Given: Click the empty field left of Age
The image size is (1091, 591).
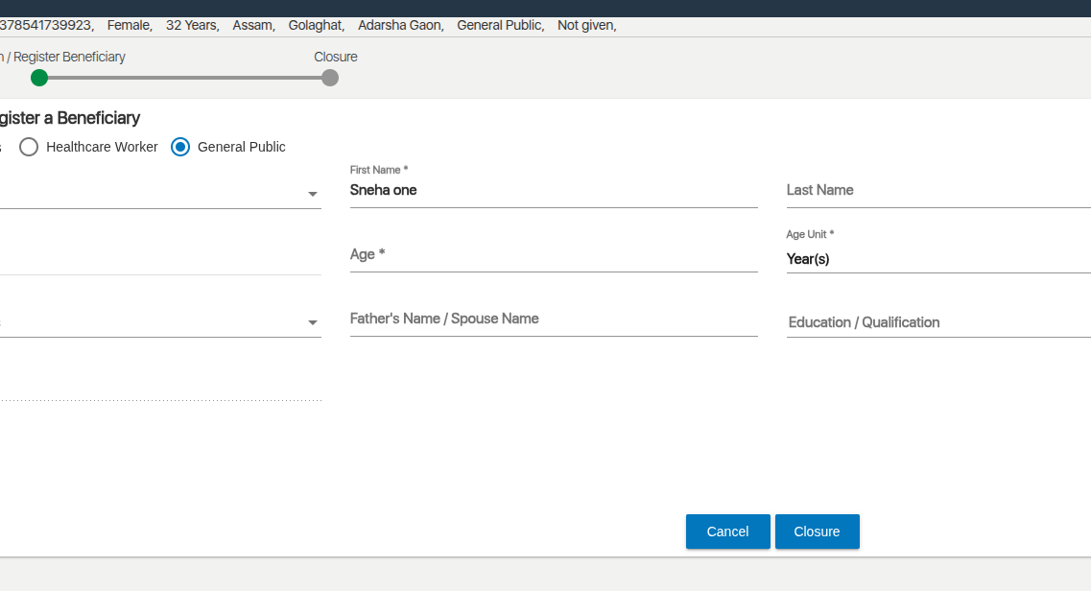Looking at the screenshot, I should tap(158, 257).
